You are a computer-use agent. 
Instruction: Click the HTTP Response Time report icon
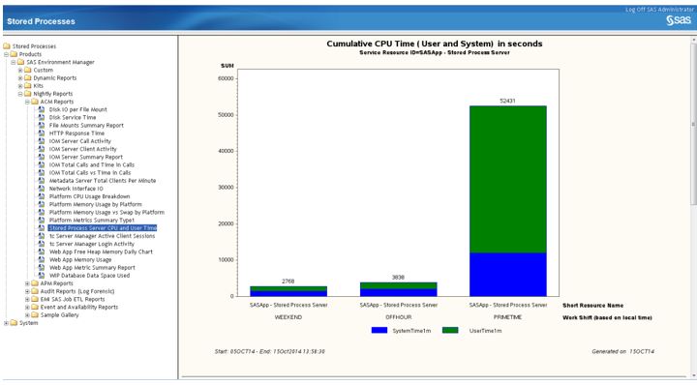click(x=42, y=133)
